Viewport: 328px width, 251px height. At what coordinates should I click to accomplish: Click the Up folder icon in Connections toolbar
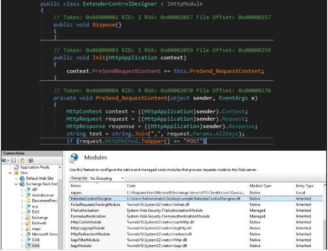(x=22, y=160)
